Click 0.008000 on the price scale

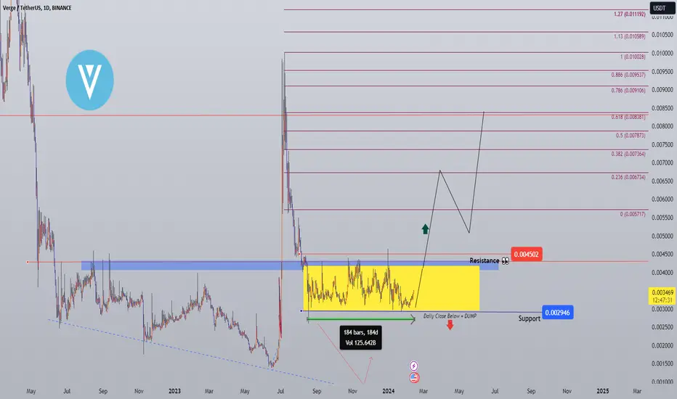[662, 126]
